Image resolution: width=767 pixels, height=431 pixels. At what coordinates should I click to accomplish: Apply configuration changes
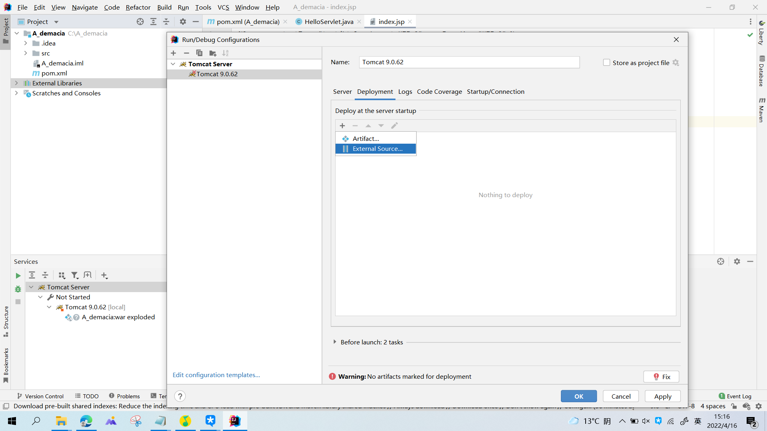(x=663, y=396)
